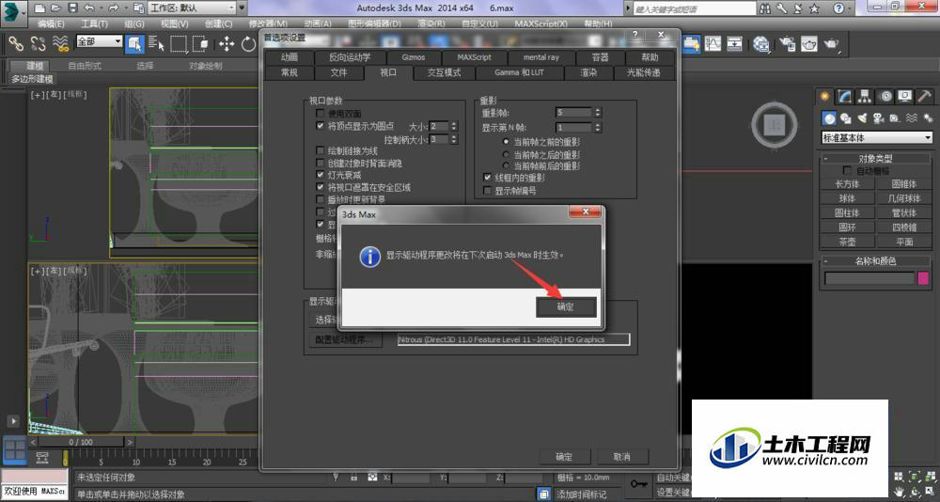Toggle 将视口遮罩在安全区域 checkbox
The width and height of the screenshot is (940, 502).
tap(321, 187)
